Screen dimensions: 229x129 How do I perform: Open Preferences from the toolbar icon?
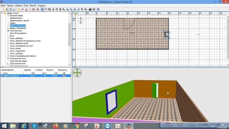[14, 9]
